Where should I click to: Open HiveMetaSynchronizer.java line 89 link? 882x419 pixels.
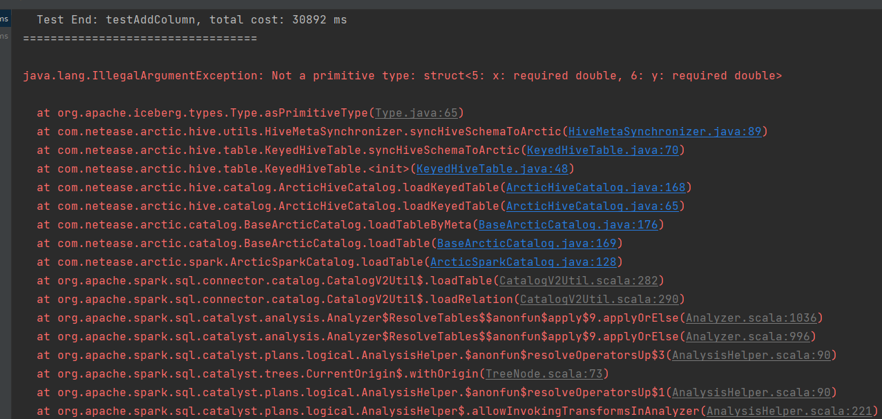click(x=664, y=131)
